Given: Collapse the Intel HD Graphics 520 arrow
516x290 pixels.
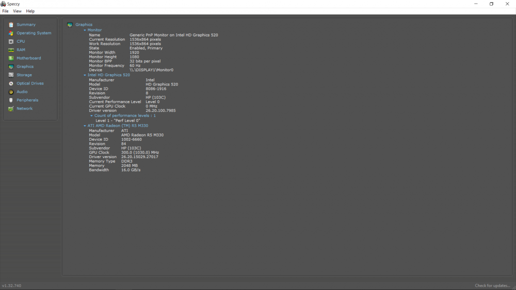Looking at the screenshot, I should [x=85, y=75].
